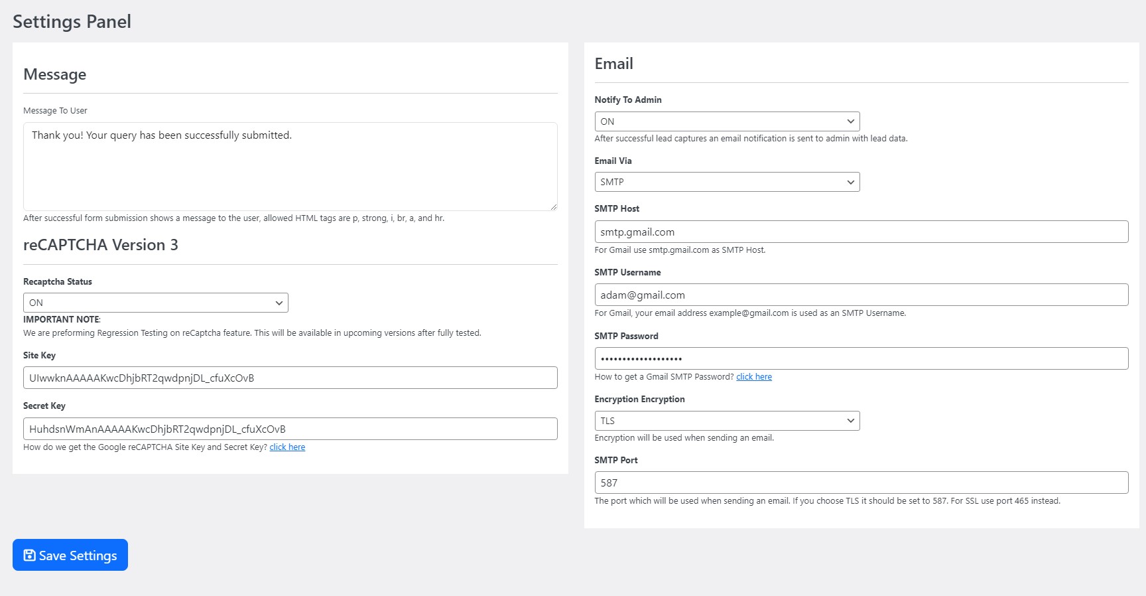1146x596 pixels.
Task: Open the Encryption TLS dropdown
Action: [727, 421]
